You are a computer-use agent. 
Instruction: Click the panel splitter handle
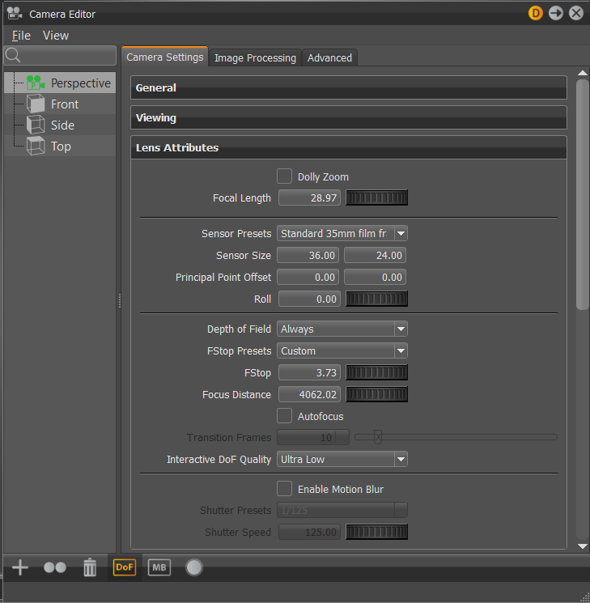120,301
